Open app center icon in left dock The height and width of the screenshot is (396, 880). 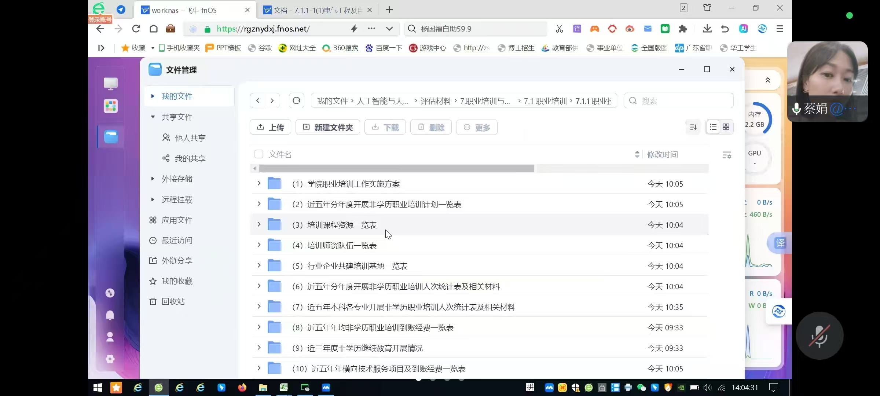click(x=110, y=106)
